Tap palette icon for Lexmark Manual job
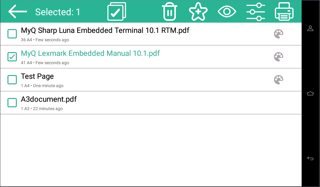Screen dimensions: 320x187 coord(279,57)
